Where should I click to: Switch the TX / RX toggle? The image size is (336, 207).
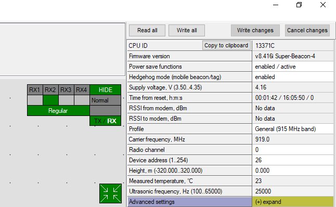[105, 121]
